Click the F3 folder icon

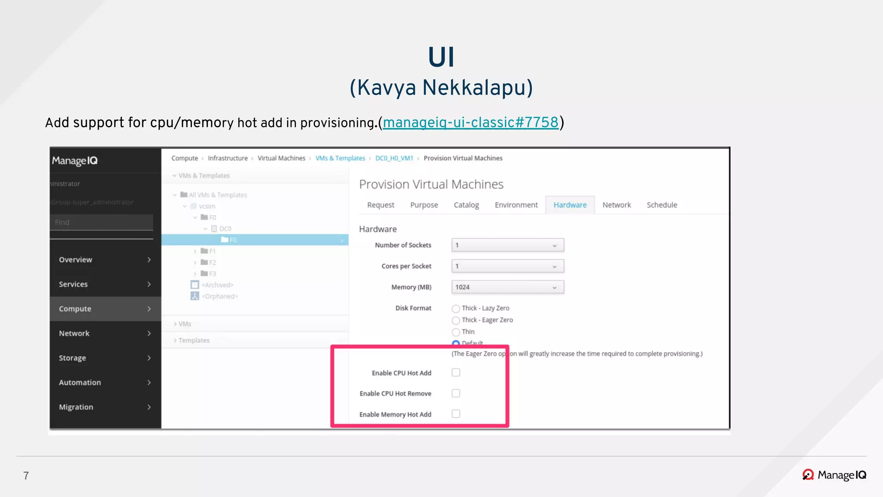(204, 274)
